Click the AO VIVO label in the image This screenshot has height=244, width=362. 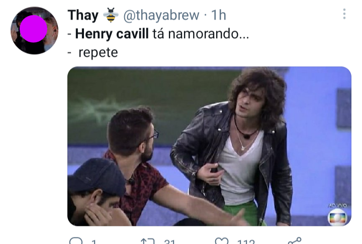click(337, 205)
